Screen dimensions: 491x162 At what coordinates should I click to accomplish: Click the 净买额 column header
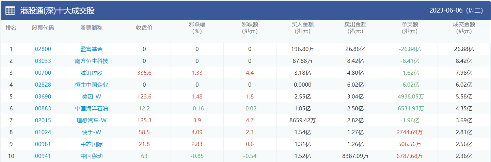click(x=410, y=28)
